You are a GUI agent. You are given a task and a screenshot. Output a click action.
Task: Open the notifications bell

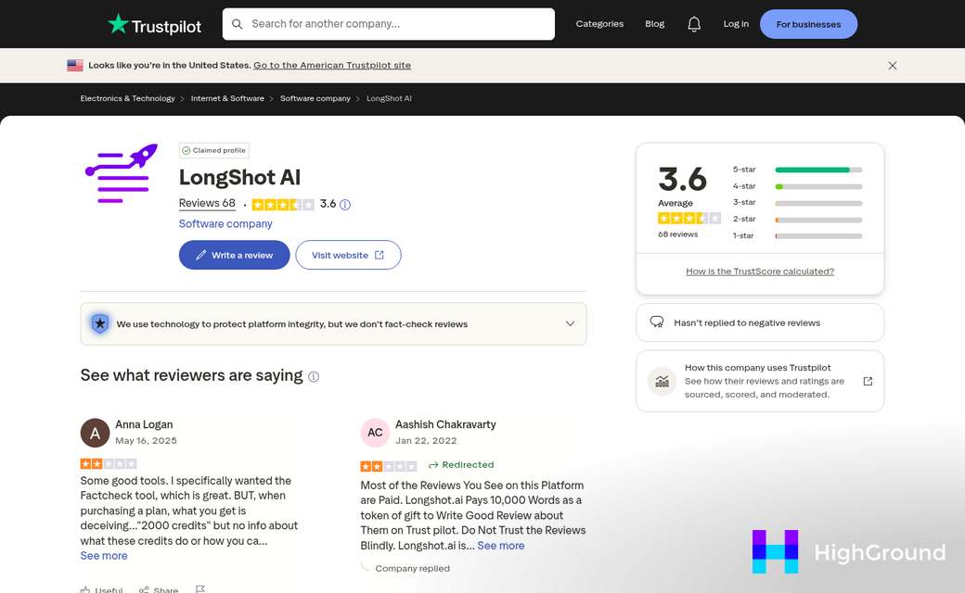pyautogui.click(x=694, y=24)
